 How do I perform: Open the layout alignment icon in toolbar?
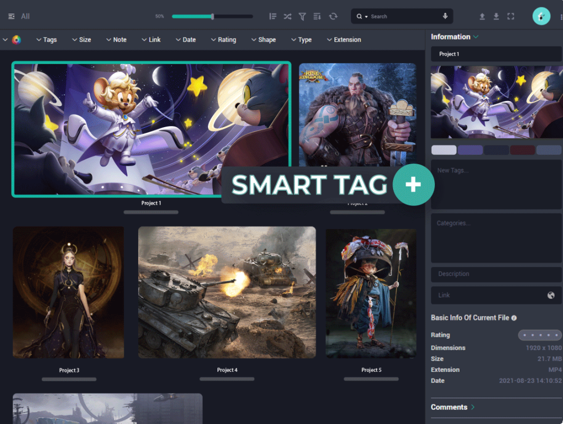click(x=273, y=16)
